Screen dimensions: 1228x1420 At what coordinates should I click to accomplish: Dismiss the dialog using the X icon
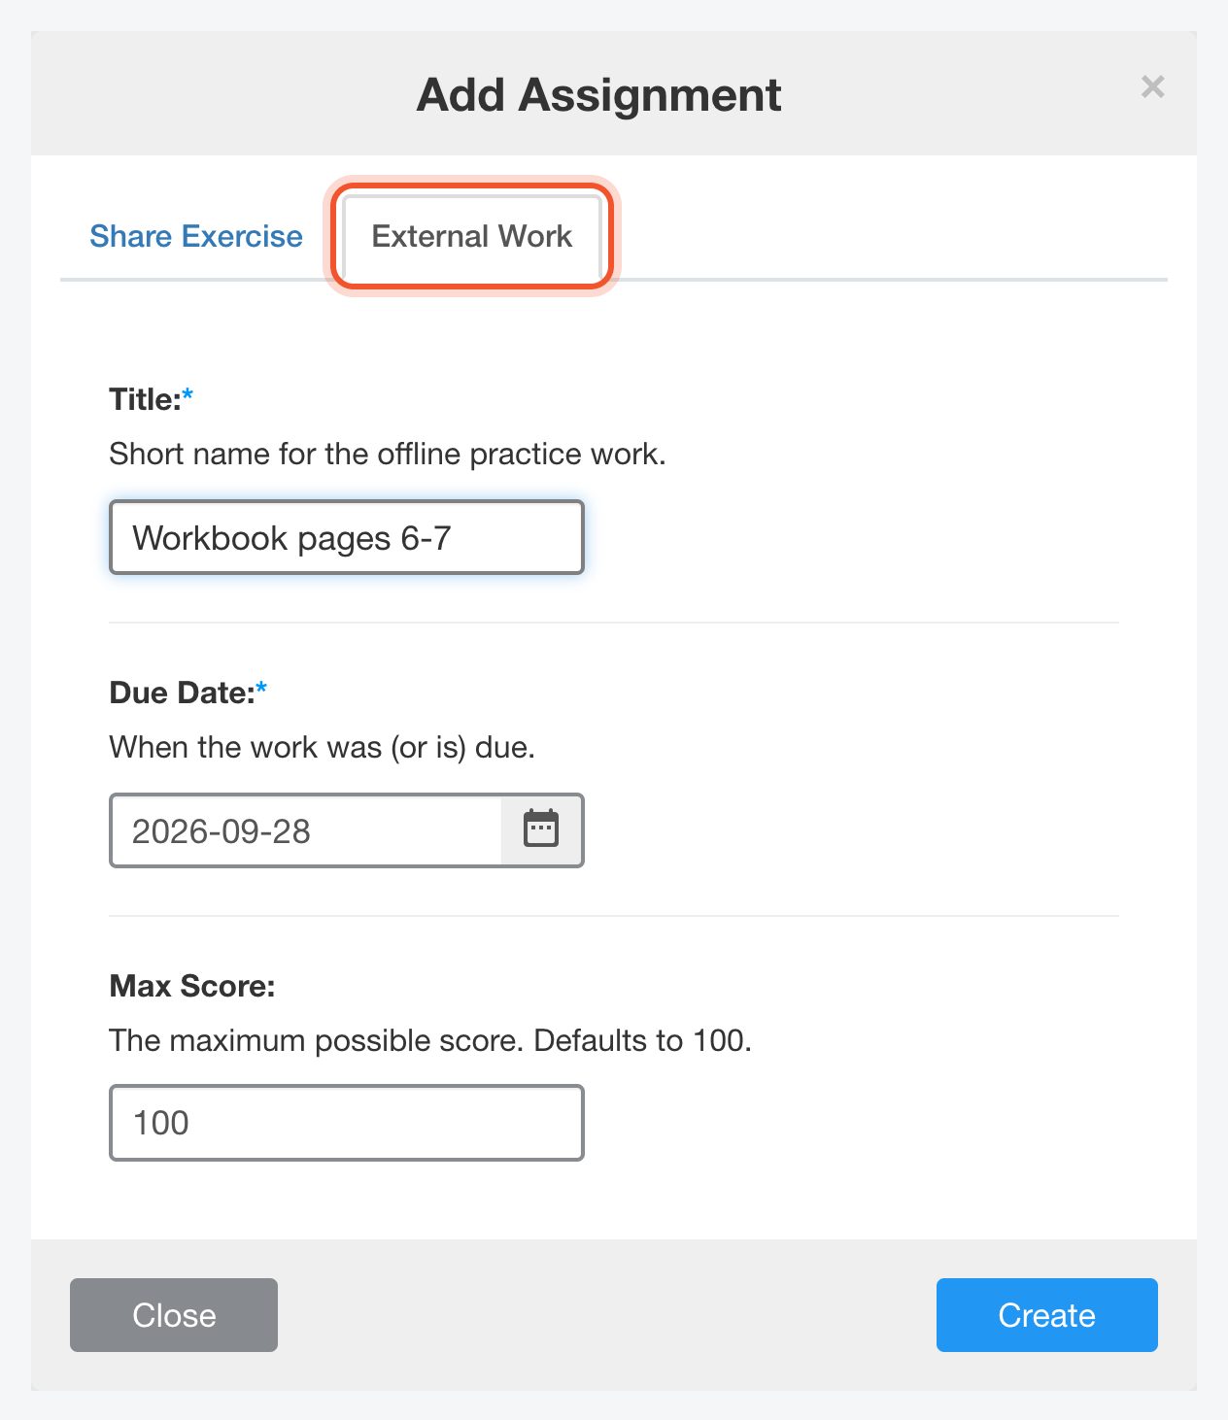(x=1152, y=87)
